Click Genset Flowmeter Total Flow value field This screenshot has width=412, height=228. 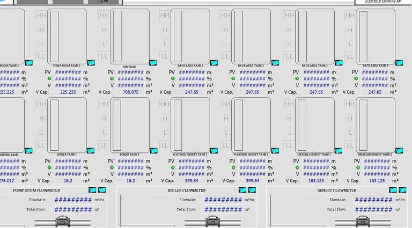point(373,209)
